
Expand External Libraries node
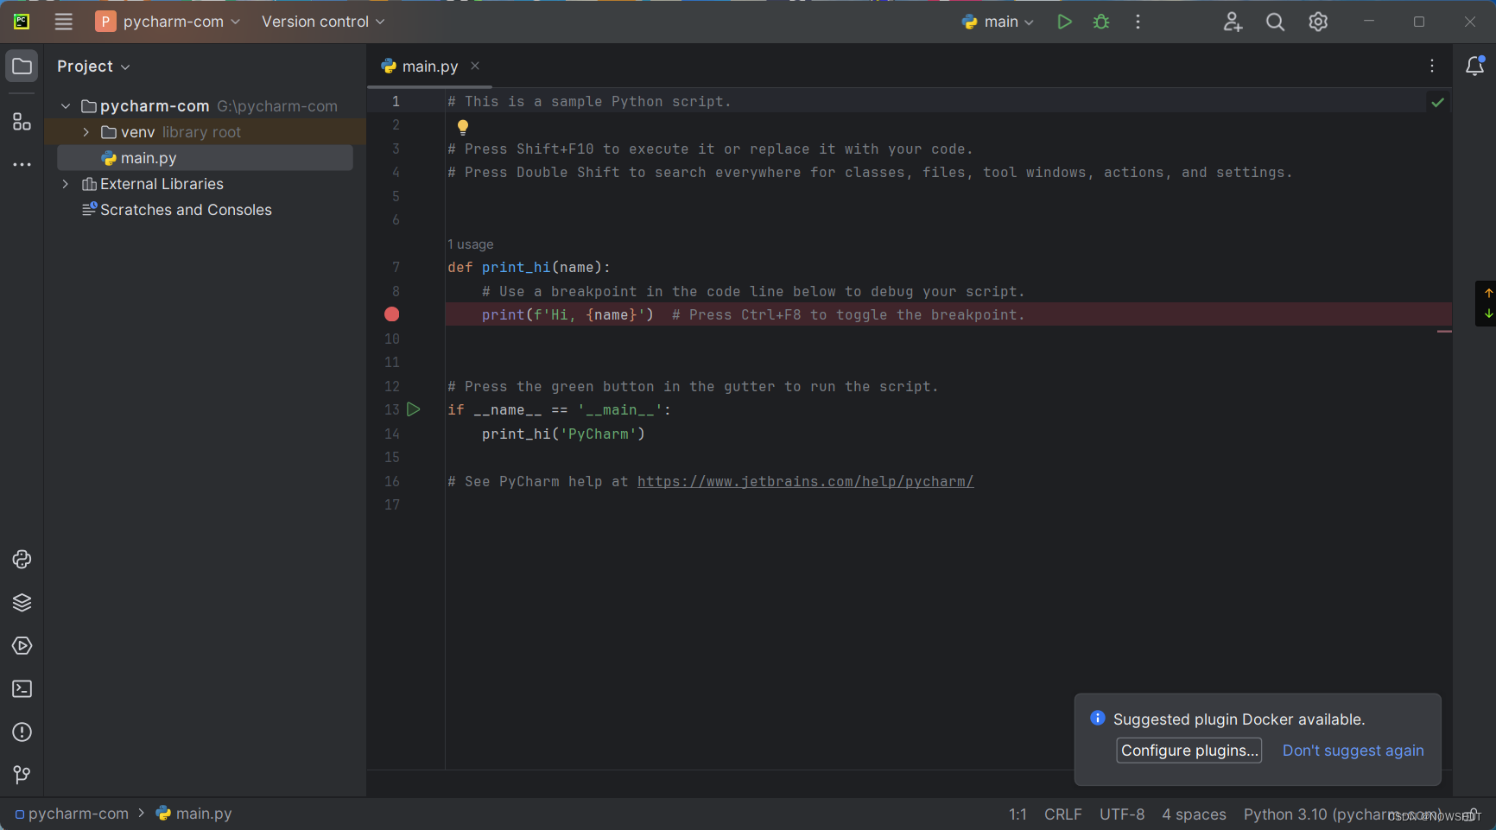pos(66,184)
